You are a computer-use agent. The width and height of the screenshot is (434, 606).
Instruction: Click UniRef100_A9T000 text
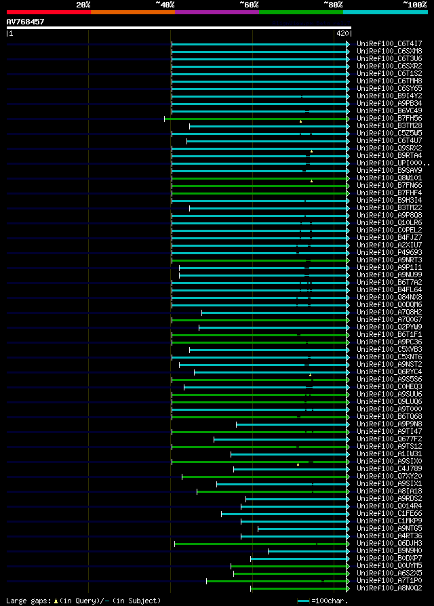(389, 409)
